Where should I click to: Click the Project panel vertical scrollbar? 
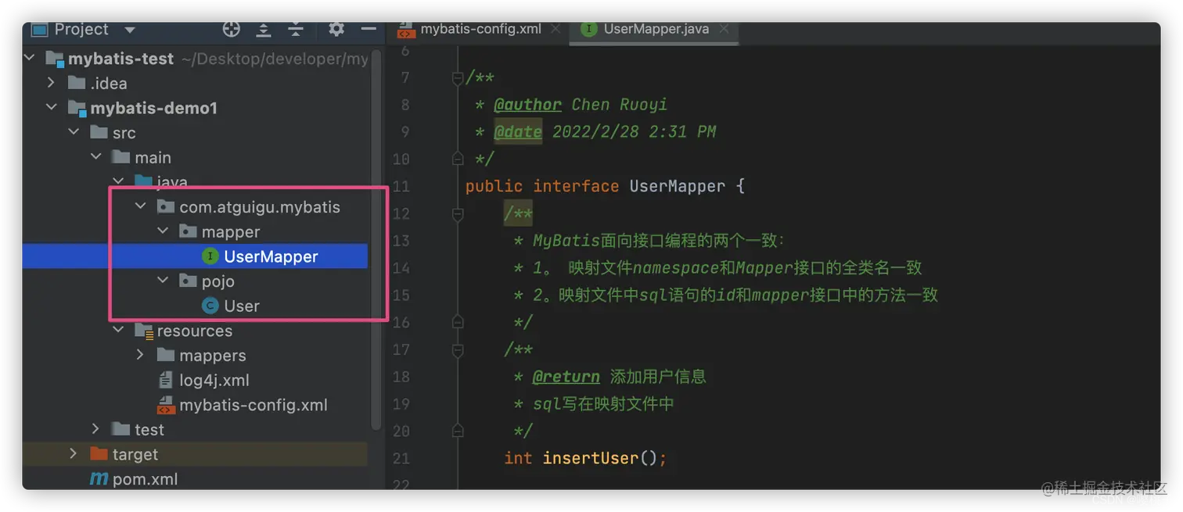376,238
